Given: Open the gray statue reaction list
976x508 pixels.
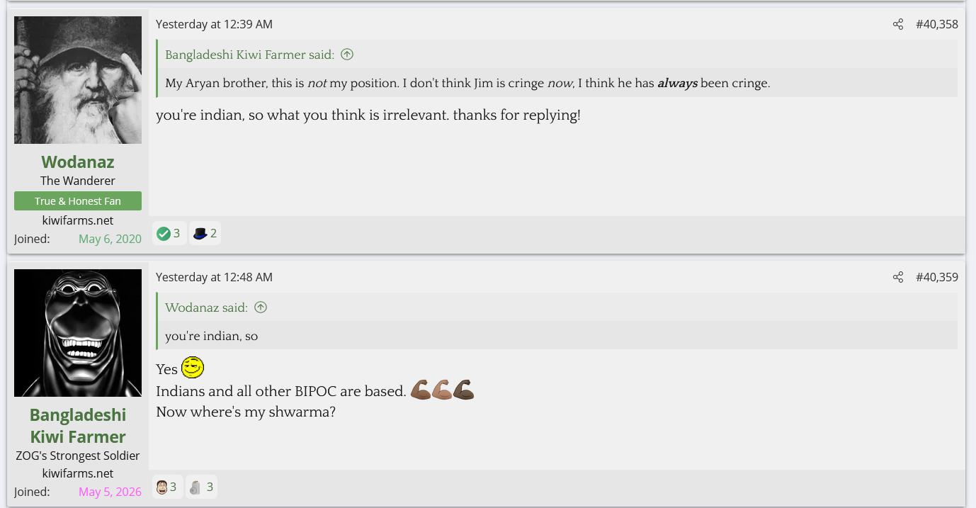Looking at the screenshot, I should pos(202,487).
